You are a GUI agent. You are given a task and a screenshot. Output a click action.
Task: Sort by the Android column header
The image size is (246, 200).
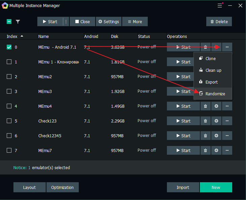coord(91,37)
